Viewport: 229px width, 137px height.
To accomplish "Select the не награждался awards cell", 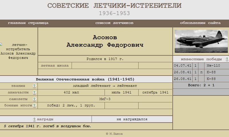I will pyautogui.click(x=132, y=119).
